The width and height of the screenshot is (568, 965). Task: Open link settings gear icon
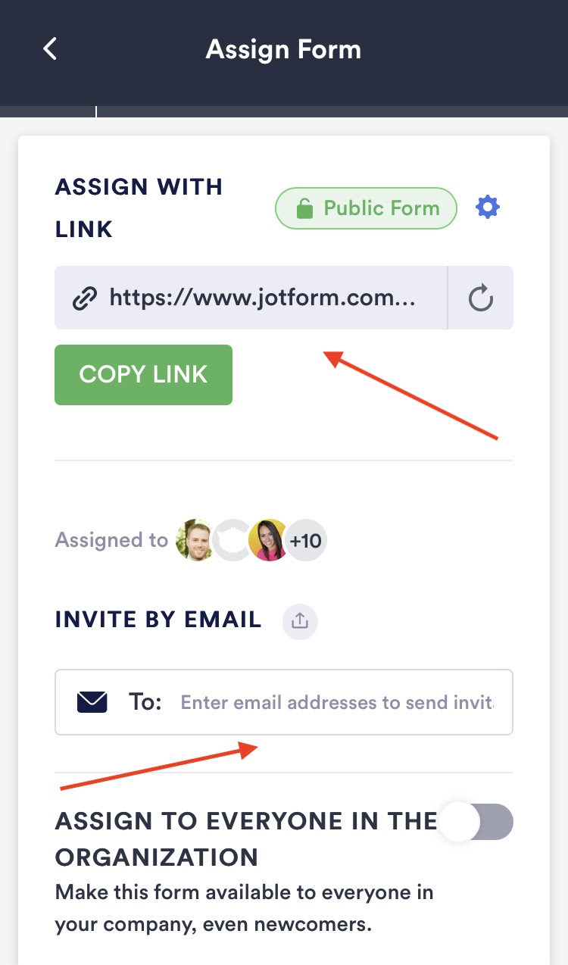488,208
